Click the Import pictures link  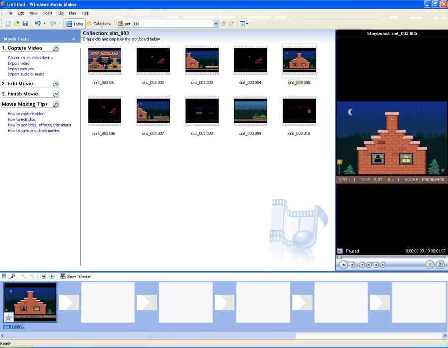tap(21, 69)
